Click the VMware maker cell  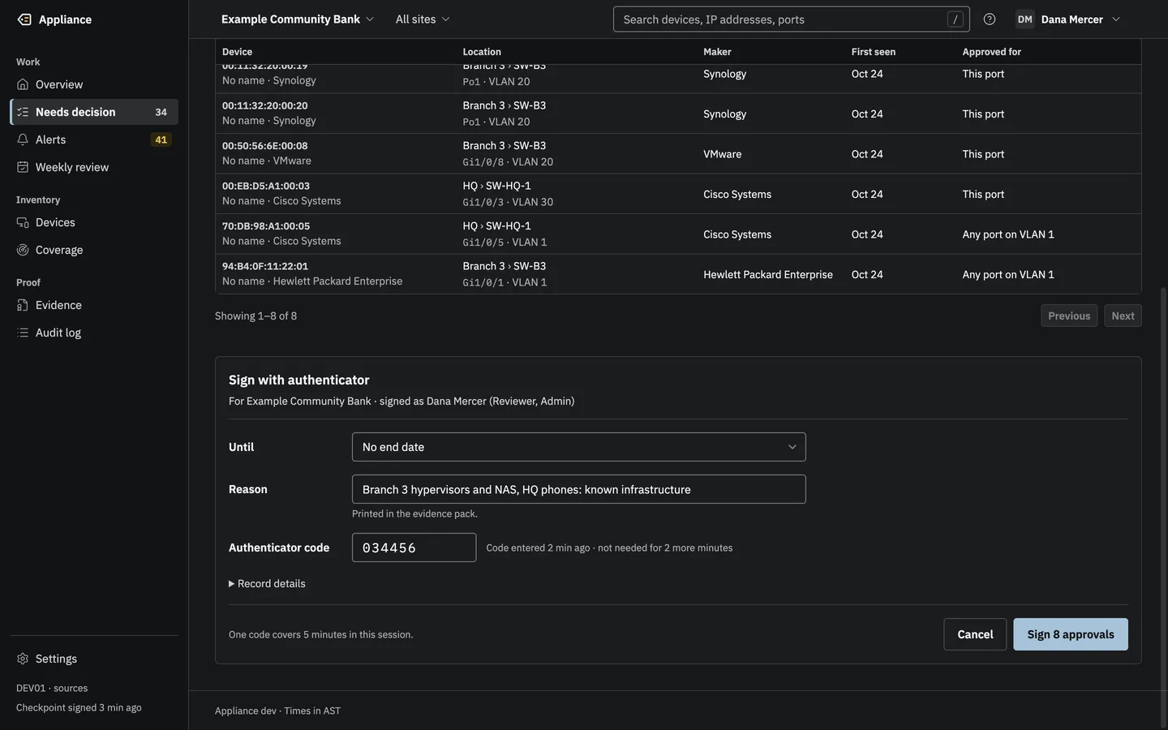pos(723,154)
